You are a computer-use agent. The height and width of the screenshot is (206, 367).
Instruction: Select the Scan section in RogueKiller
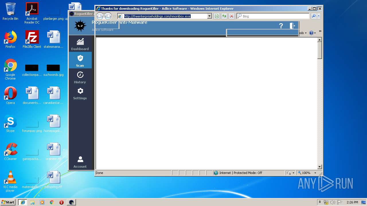click(x=80, y=60)
